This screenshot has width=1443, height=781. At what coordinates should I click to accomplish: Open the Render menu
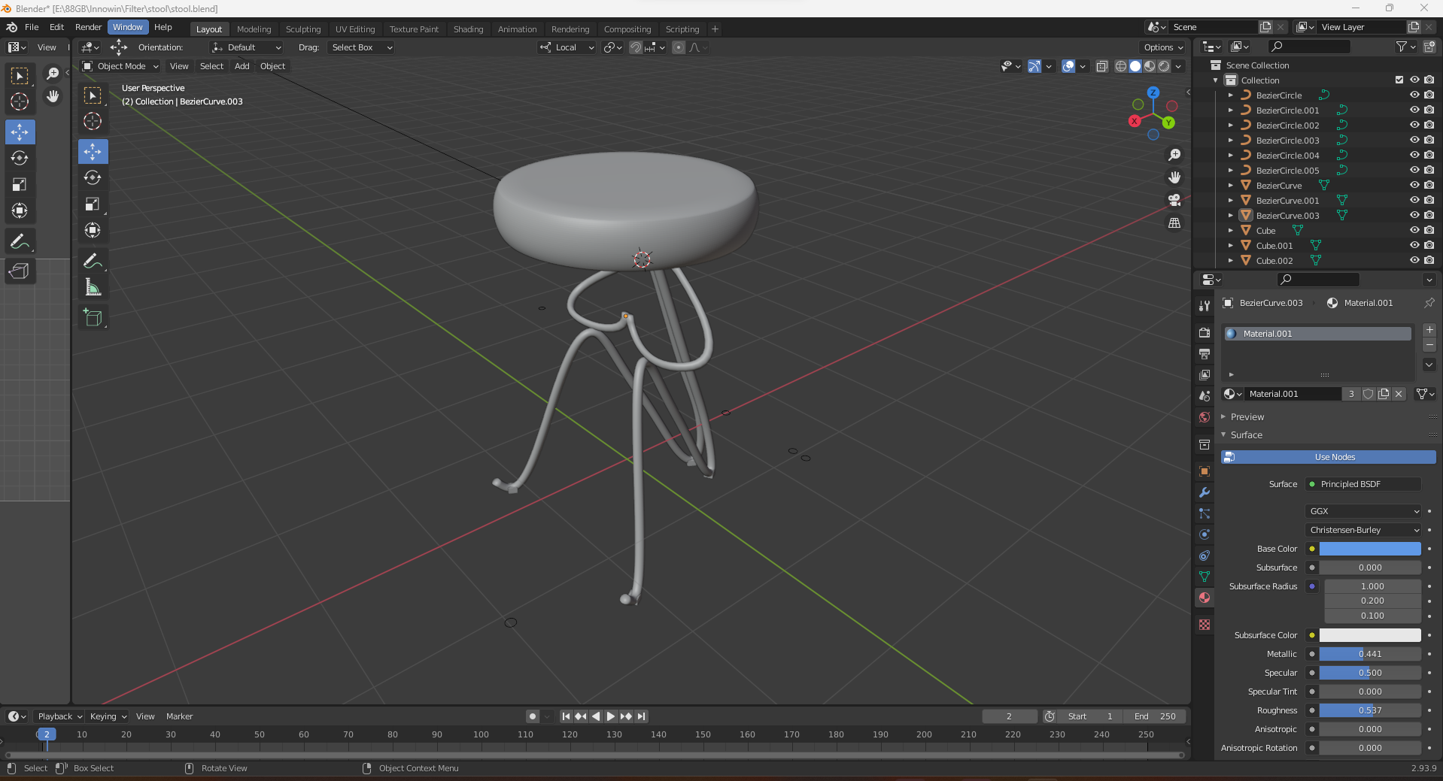coord(88,27)
